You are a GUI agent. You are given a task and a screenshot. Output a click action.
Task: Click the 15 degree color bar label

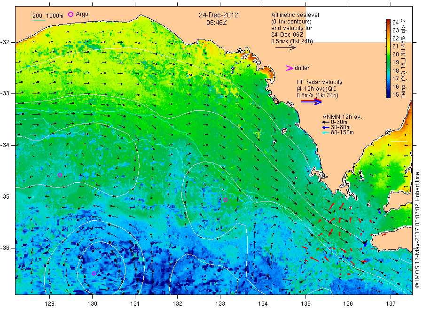click(395, 94)
